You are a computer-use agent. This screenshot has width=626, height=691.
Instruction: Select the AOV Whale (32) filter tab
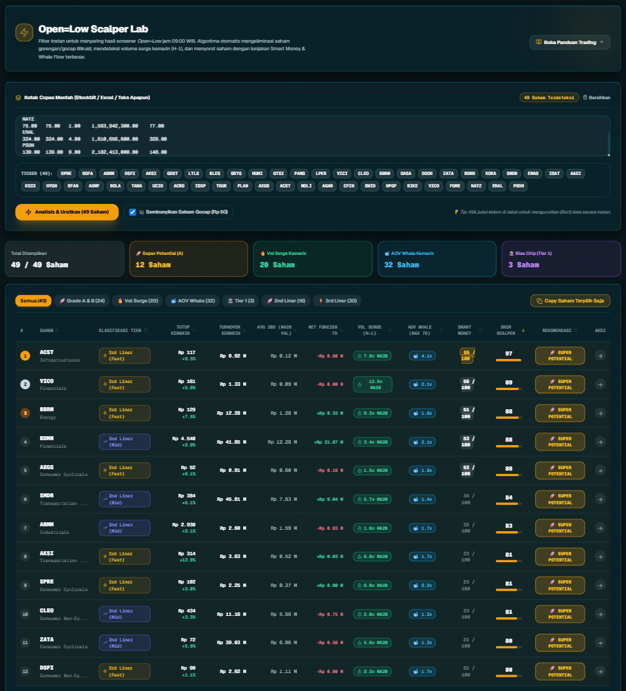193,301
